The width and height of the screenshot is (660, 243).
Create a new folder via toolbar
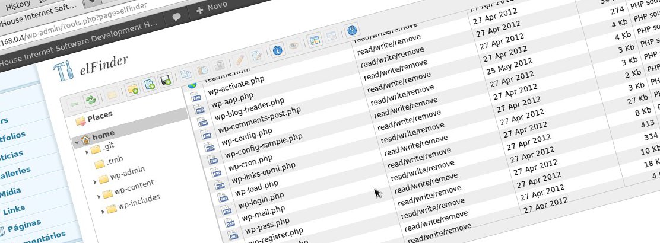(x=132, y=89)
